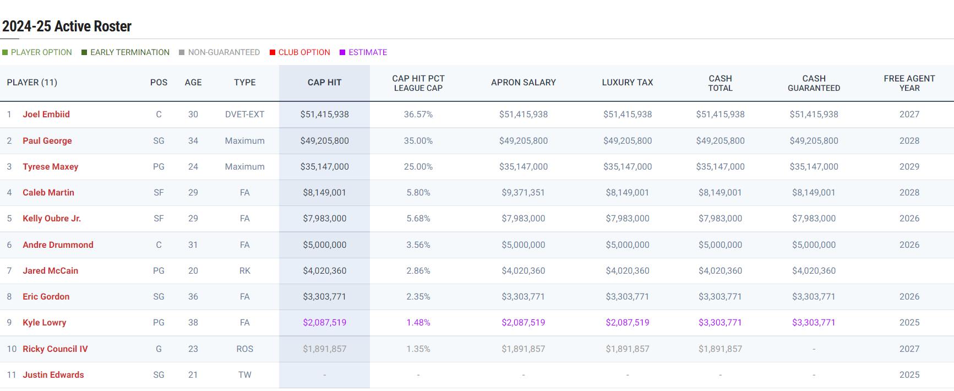Screen dimensions: 954x391
Task: Click Kyle Lowry's $3,303,771 cash total
Action: (x=721, y=322)
